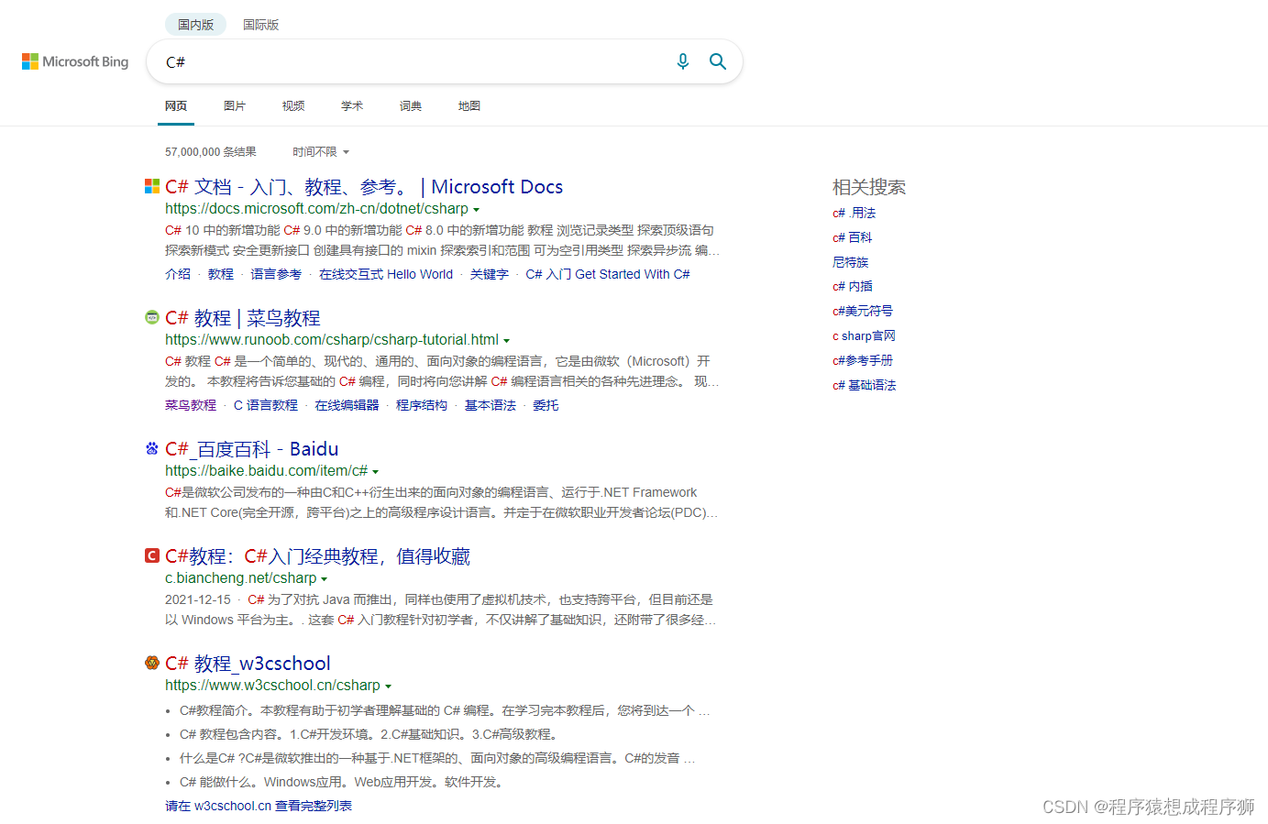This screenshot has width=1268, height=824.
Task: Open the 地图 tab
Action: tap(469, 106)
